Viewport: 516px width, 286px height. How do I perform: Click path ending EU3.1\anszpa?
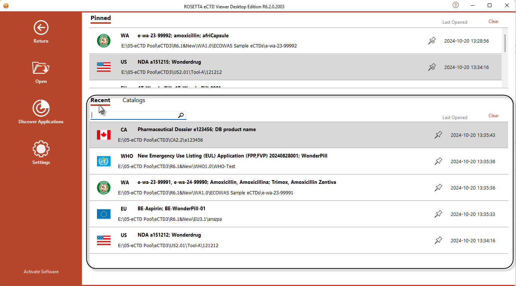pos(170,219)
